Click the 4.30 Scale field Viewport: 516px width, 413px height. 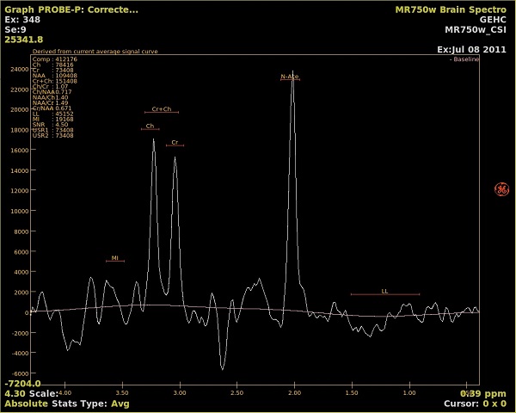coord(29,393)
